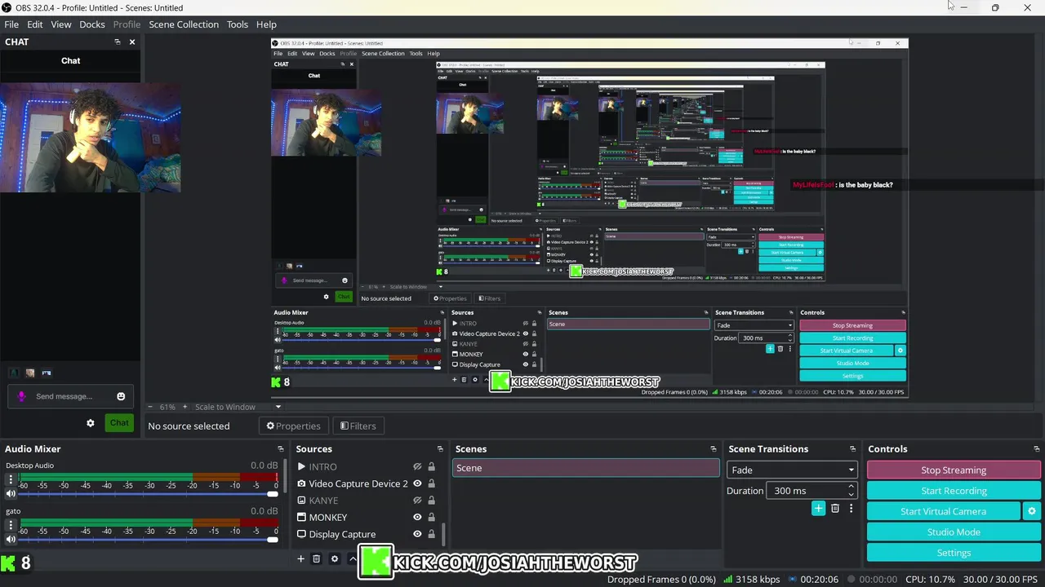1045x587 pixels.
Task: Open the Fade transition dropdown
Action: point(791,470)
